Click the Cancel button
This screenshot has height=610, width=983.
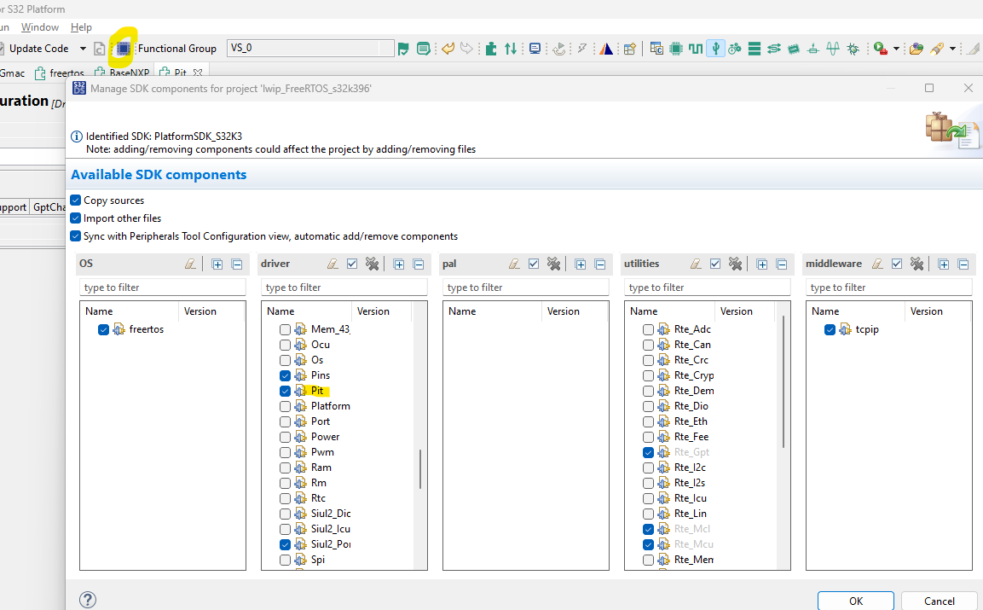(939, 601)
